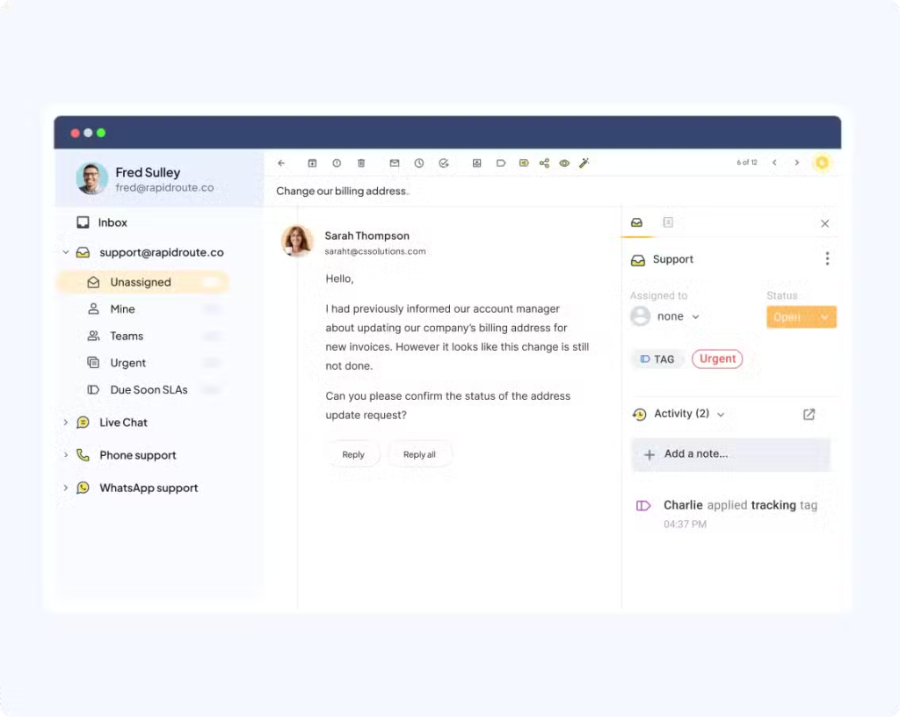Remove the Urgent tag
This screenshot has width=900, height=717.
pos(717,358)
